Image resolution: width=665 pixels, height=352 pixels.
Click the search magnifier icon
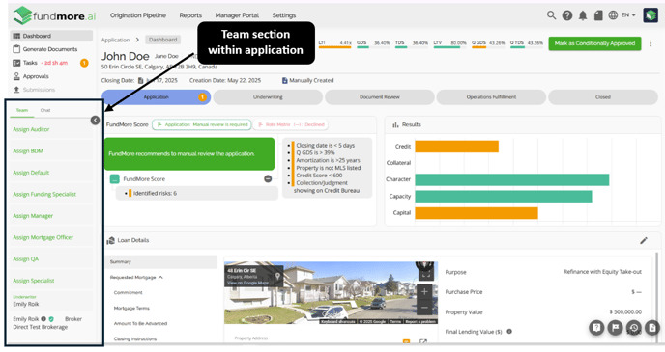pos(551,15)
